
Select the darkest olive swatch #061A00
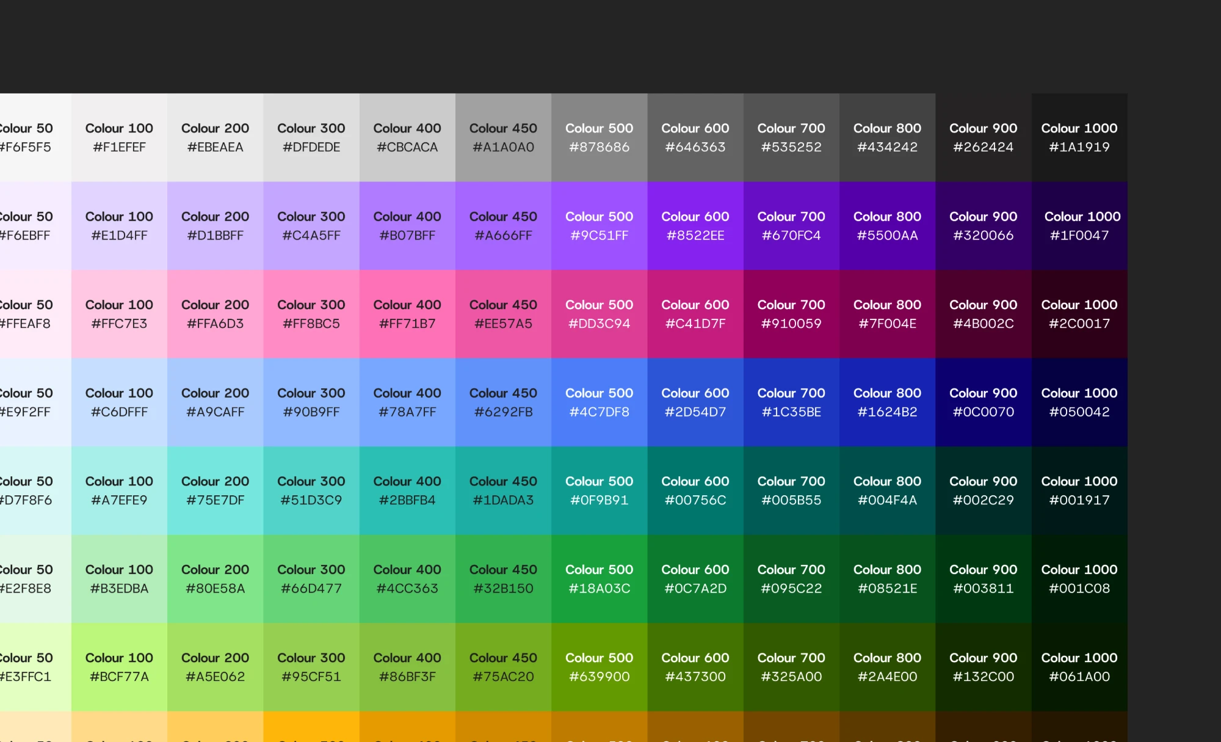(x=1079, y=667)
